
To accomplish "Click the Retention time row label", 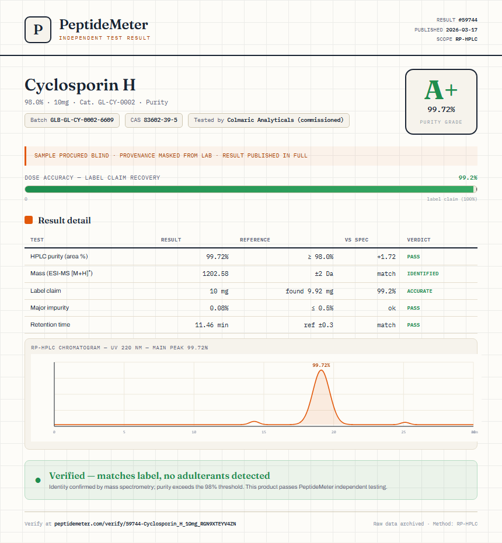I will click(50, 324).
